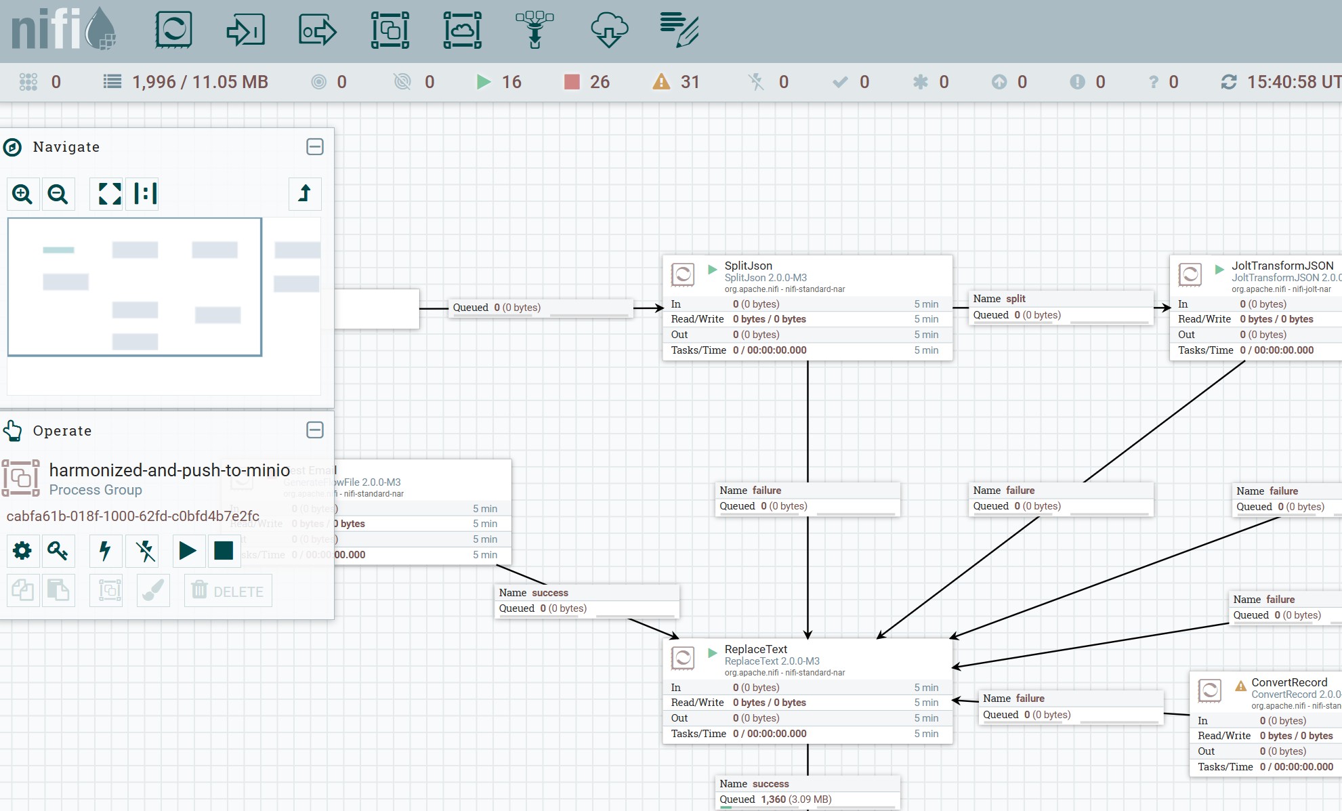
Task: Leave group to parent process group
Action: [x=305, y=194]
